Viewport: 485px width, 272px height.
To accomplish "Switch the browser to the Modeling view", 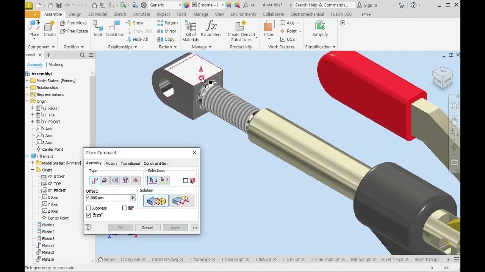I will point(56,65).
